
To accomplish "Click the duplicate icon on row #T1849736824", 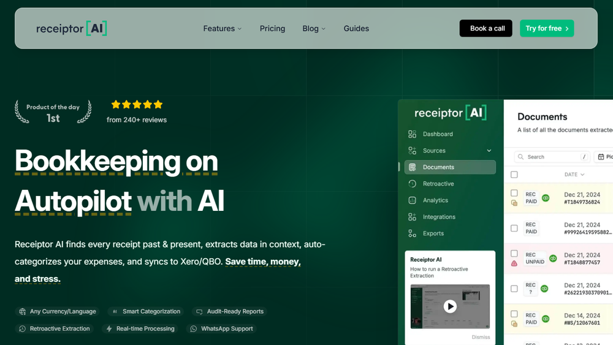I will click(x=514, y=203).
